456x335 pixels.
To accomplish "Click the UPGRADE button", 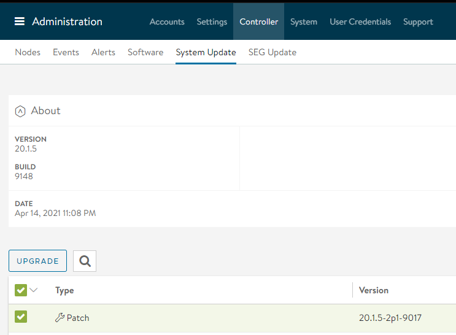I will (x=38, y=261).
